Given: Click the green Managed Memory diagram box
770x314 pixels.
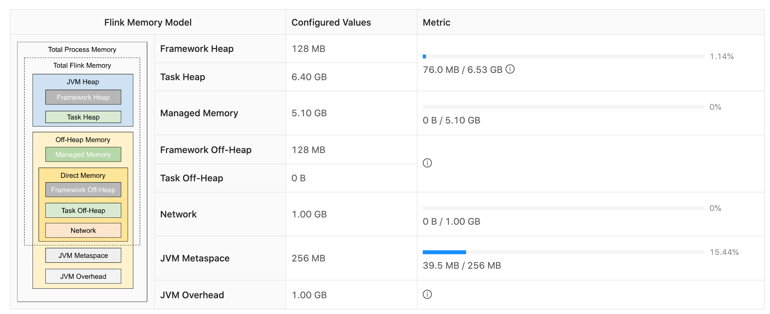Looking at the screenshot, I should 83,154.
